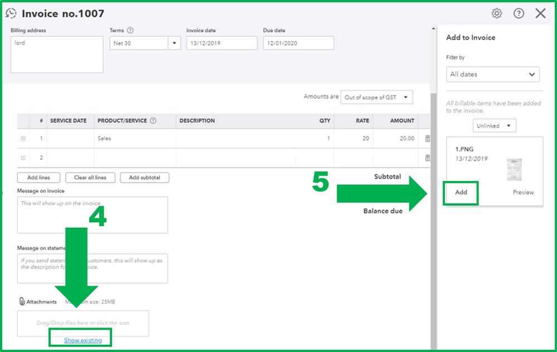Grab the row 2 drag handle
Image resolution: width=557 pixels, height=352 pixels.
(x=23, y=158)
